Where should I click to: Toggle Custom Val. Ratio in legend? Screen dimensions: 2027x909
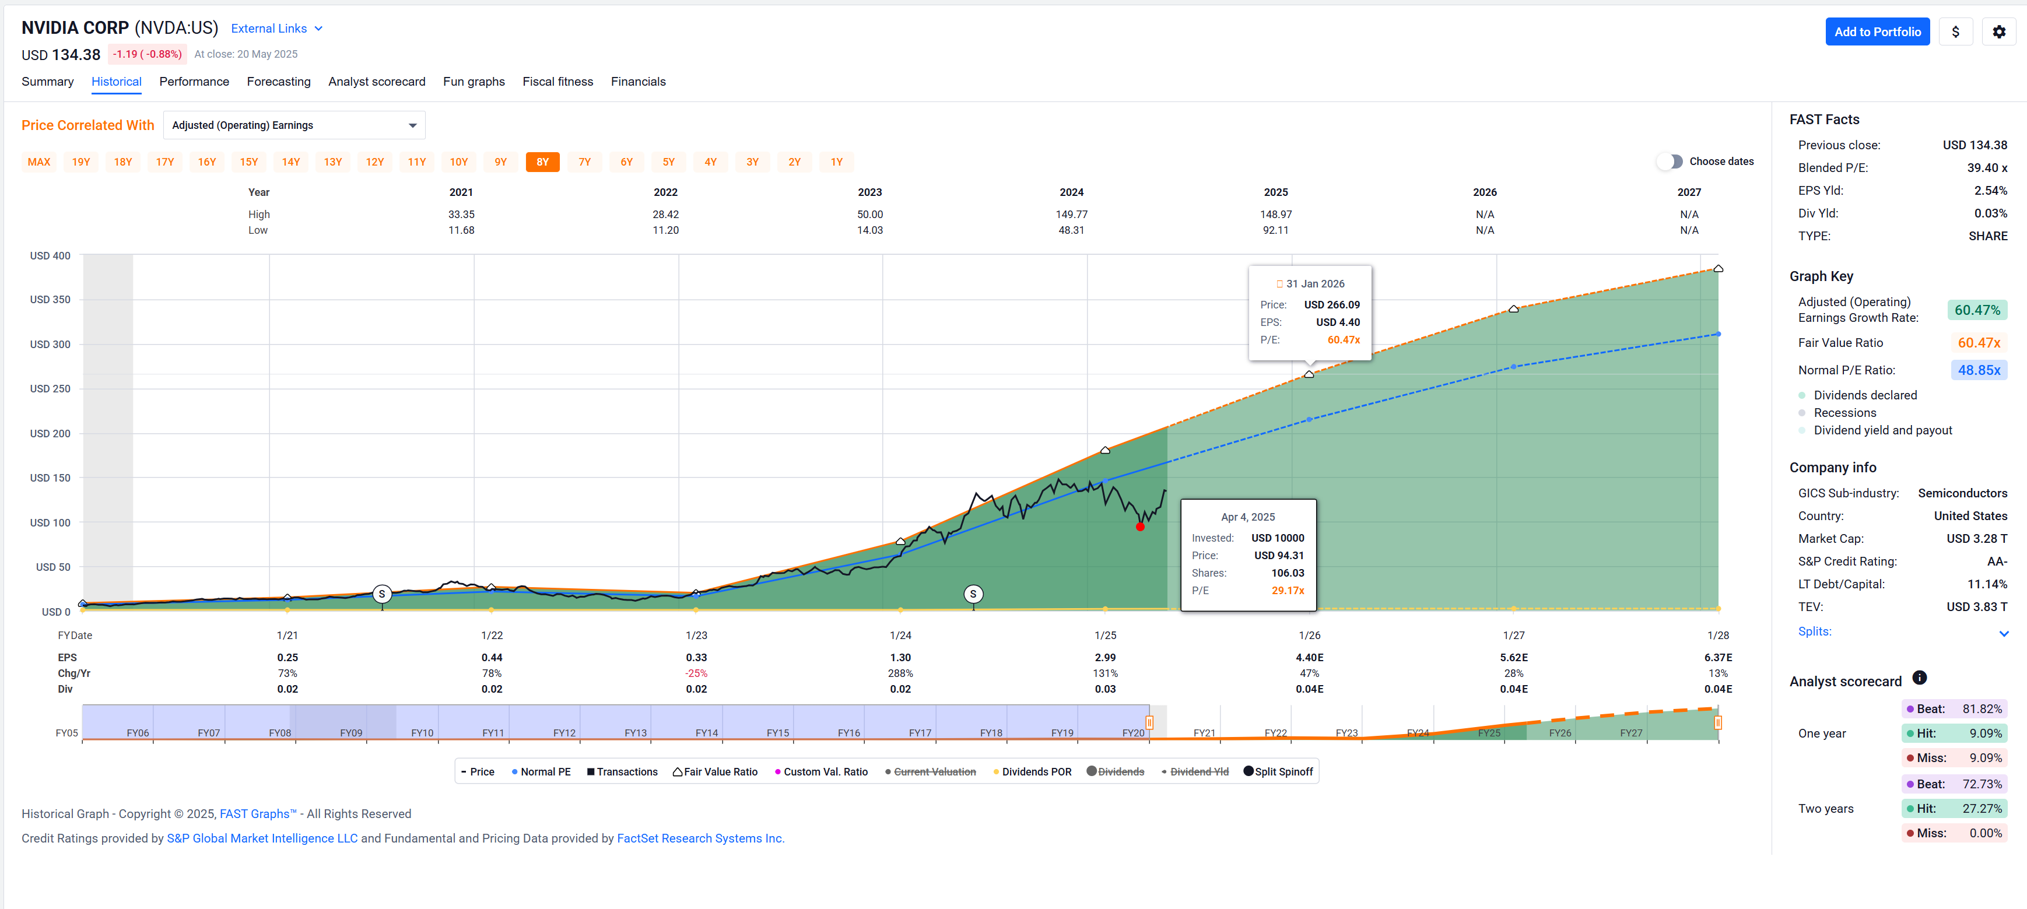(x=822, y=772)
